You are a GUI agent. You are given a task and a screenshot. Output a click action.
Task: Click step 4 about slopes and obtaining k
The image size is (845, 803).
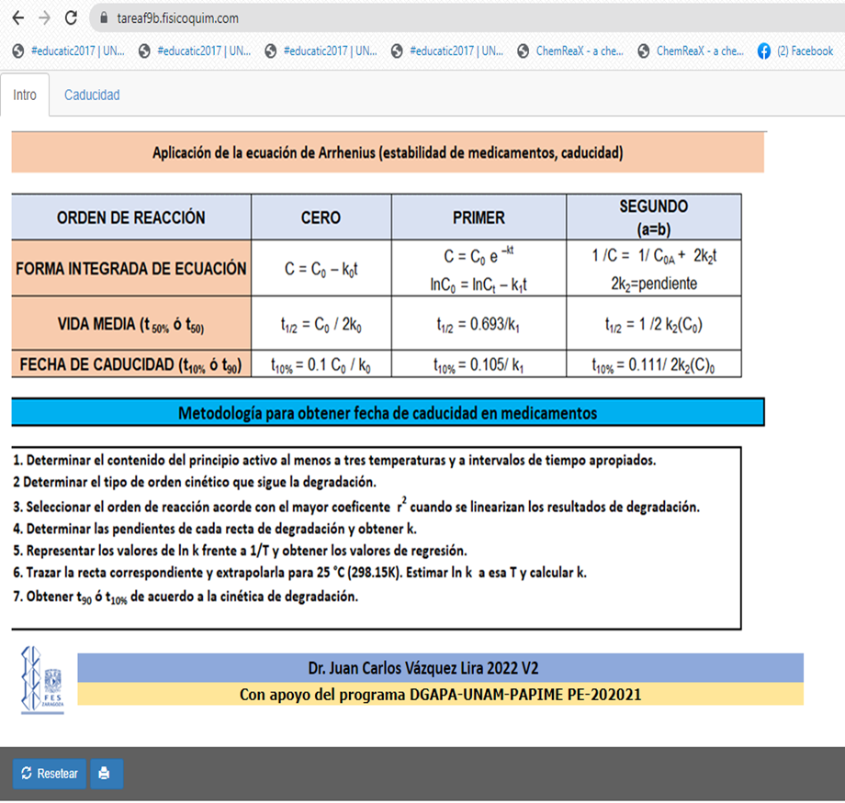tap(215, 529)
